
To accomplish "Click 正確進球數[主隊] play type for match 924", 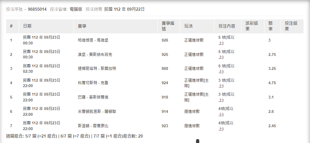I will click(196, 83).
